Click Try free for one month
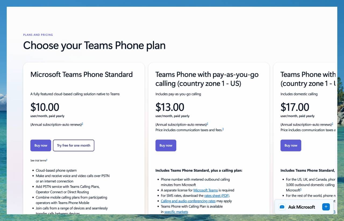 [74, 145]
